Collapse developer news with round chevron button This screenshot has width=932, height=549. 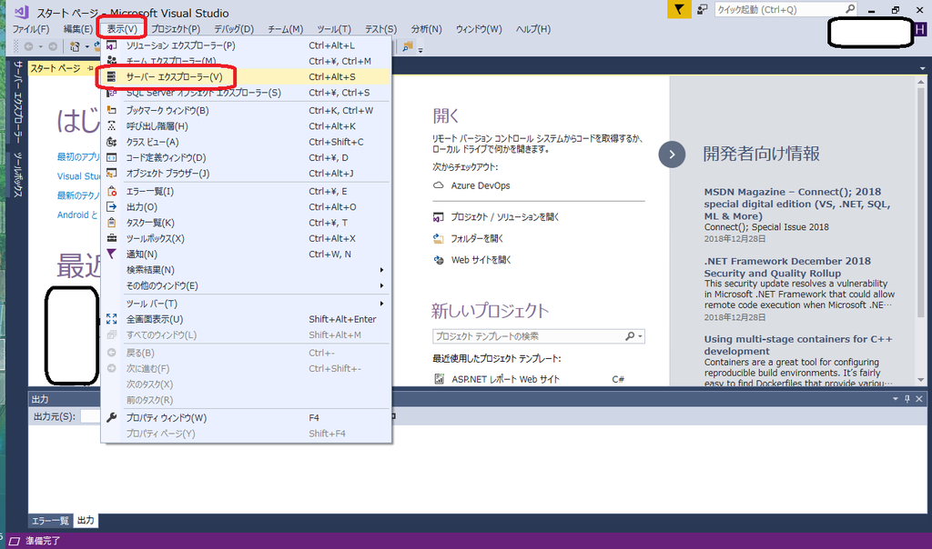[x=672, y=155]
